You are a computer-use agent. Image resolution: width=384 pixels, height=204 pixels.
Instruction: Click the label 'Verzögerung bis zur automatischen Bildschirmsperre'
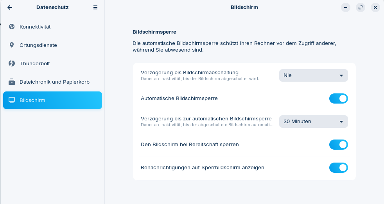click(206, 118)
